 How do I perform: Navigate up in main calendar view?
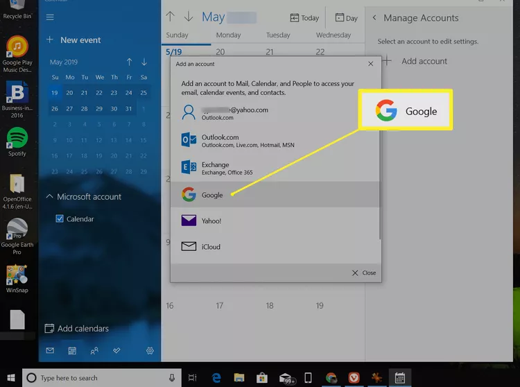pos(170,17)
